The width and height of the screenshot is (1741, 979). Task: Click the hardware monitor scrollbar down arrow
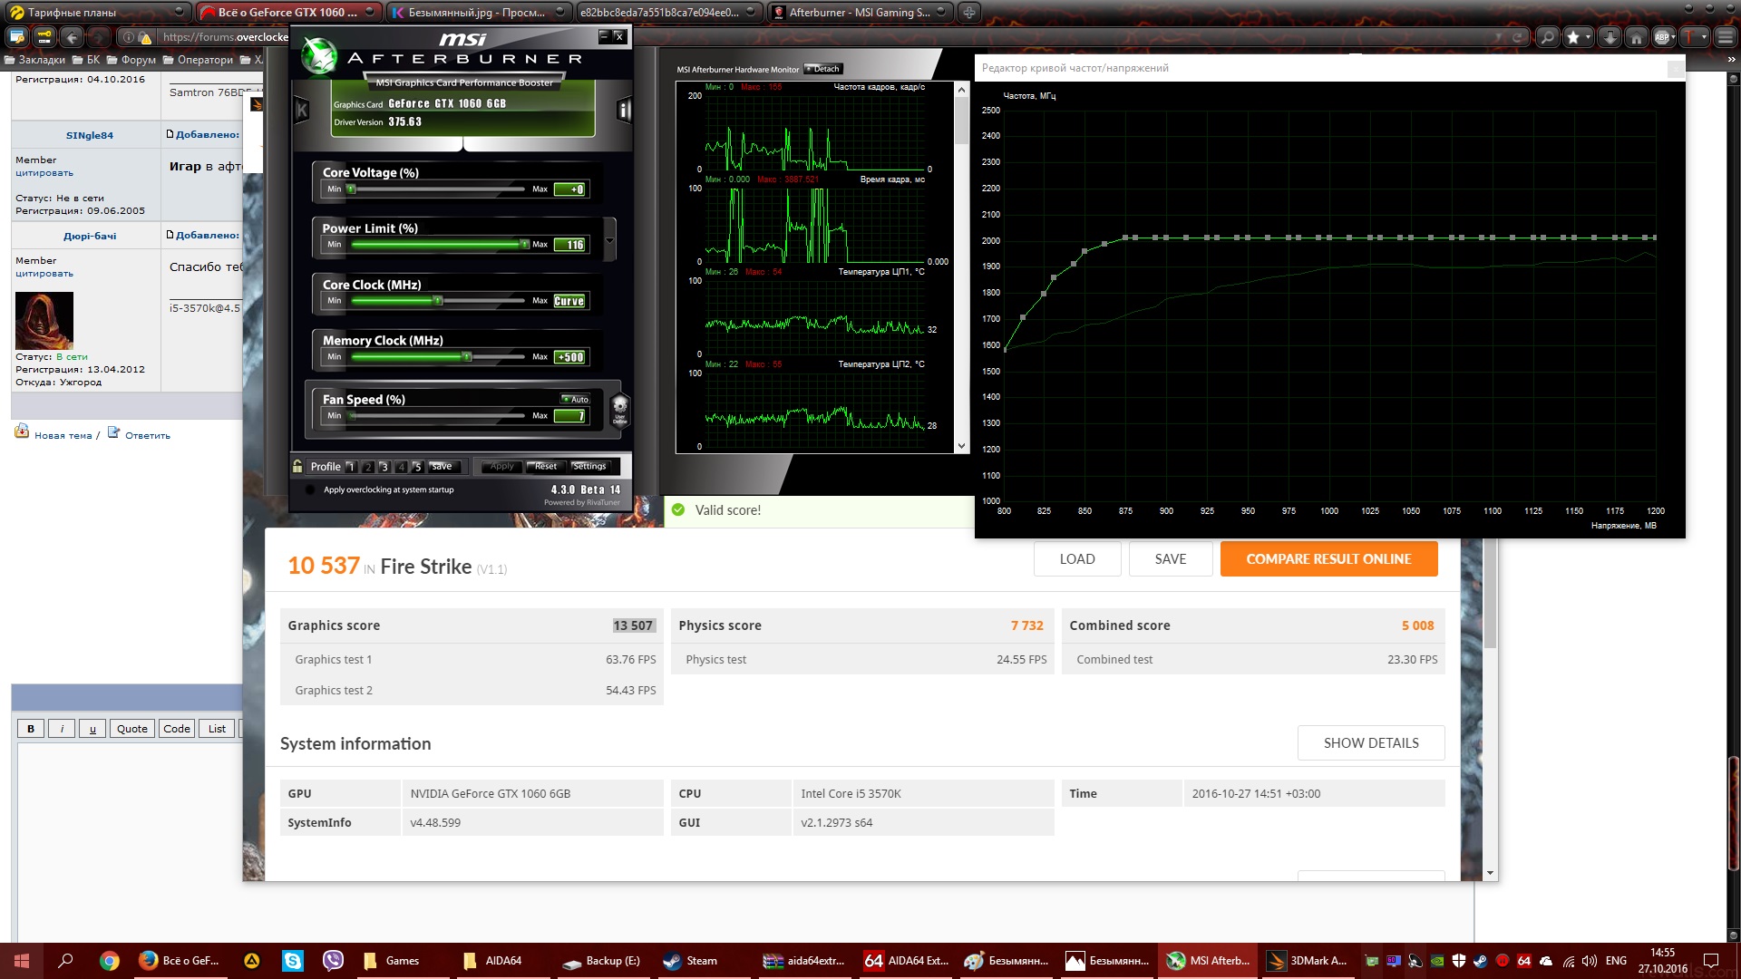click(961, 446)
